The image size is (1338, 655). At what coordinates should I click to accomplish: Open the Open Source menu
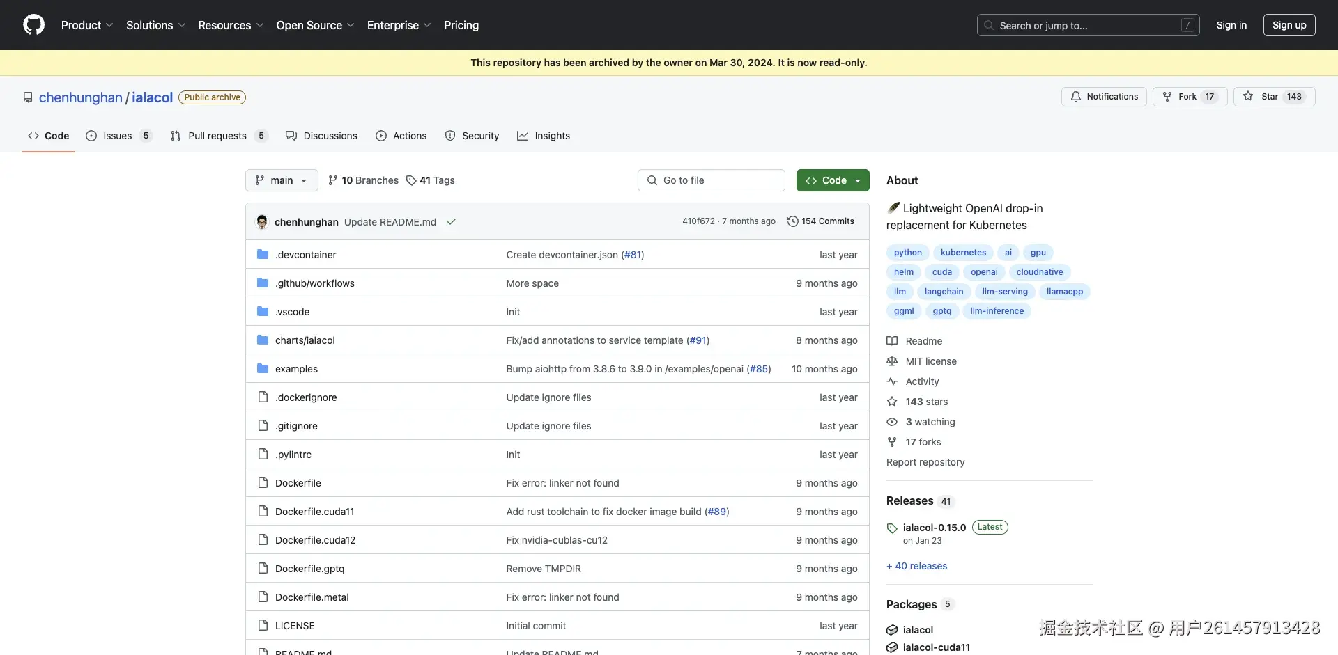click(x=315, y=25)
